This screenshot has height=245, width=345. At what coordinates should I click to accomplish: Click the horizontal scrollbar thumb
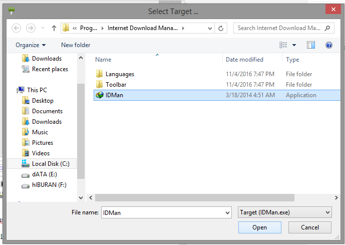[194, 198]
